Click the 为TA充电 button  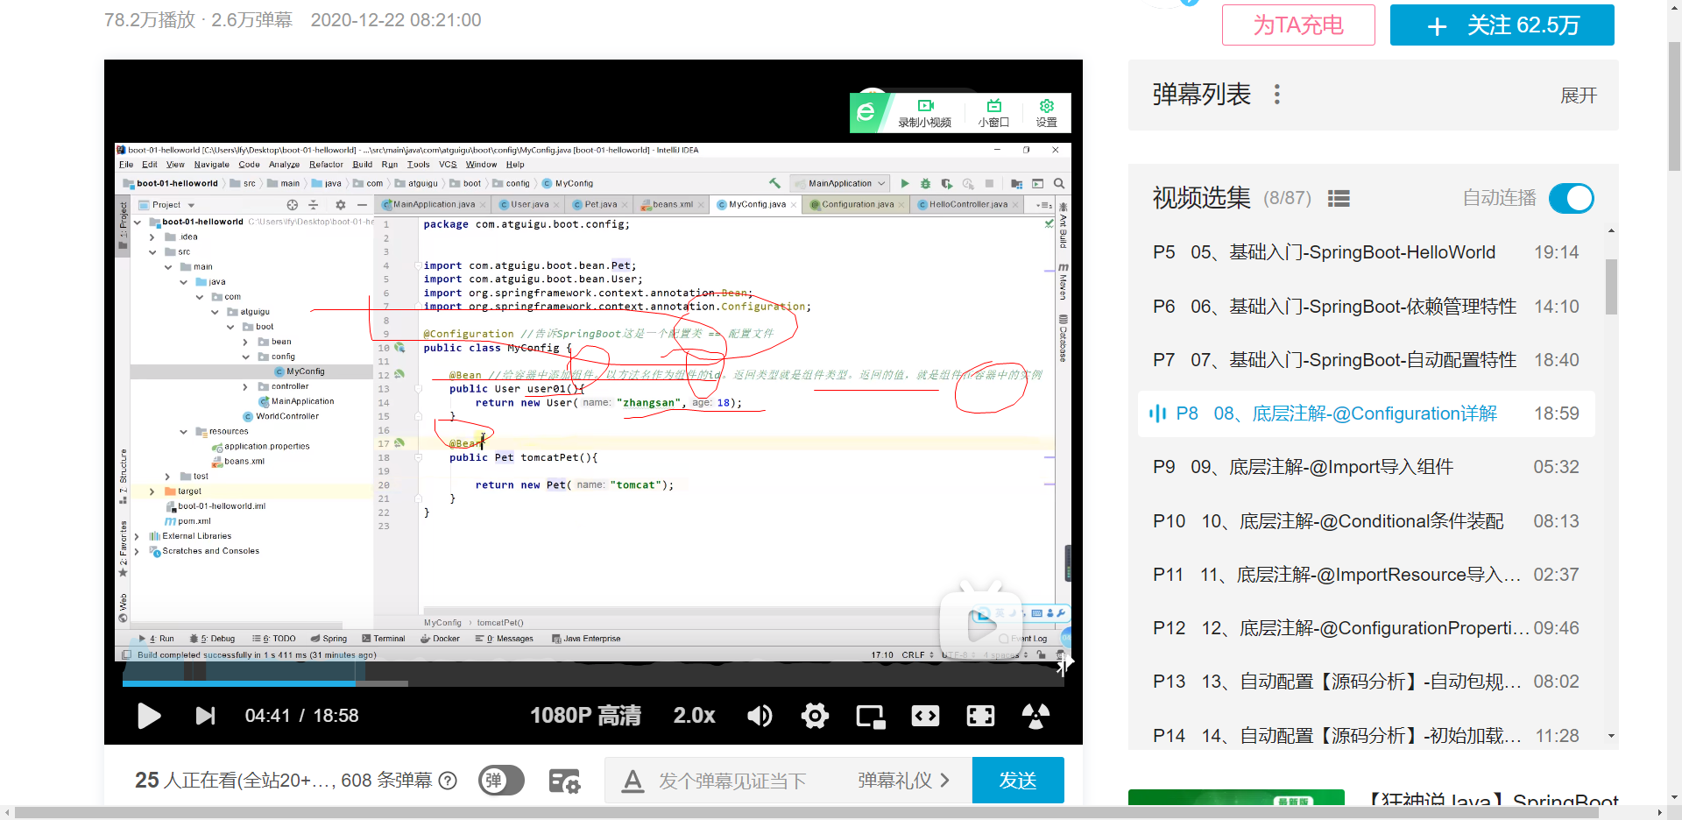pos(1298,25)
